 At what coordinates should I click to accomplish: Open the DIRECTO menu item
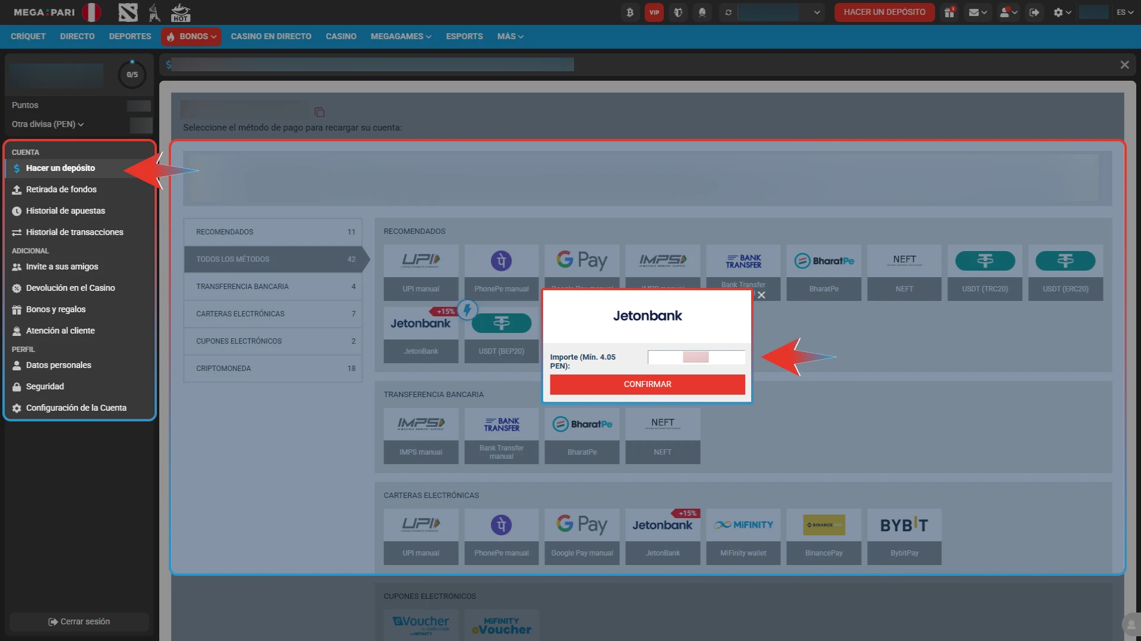77,36
